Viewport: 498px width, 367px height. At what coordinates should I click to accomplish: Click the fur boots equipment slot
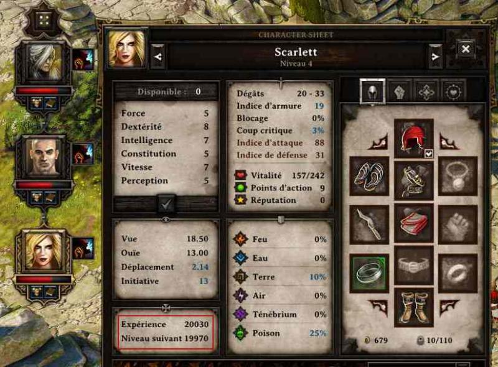point(413,307)
